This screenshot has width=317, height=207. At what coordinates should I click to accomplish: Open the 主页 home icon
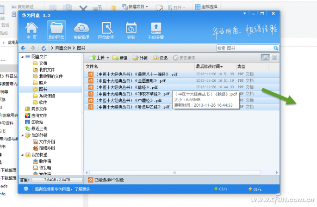pyautogui.click(x=31, y=30)
